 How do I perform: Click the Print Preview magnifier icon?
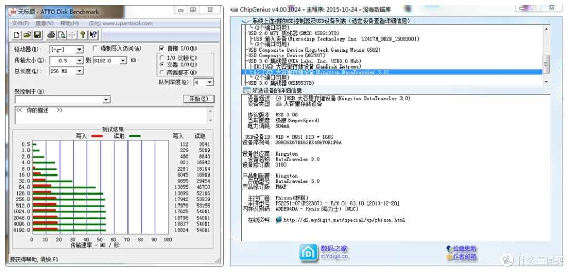coord(62,35)
